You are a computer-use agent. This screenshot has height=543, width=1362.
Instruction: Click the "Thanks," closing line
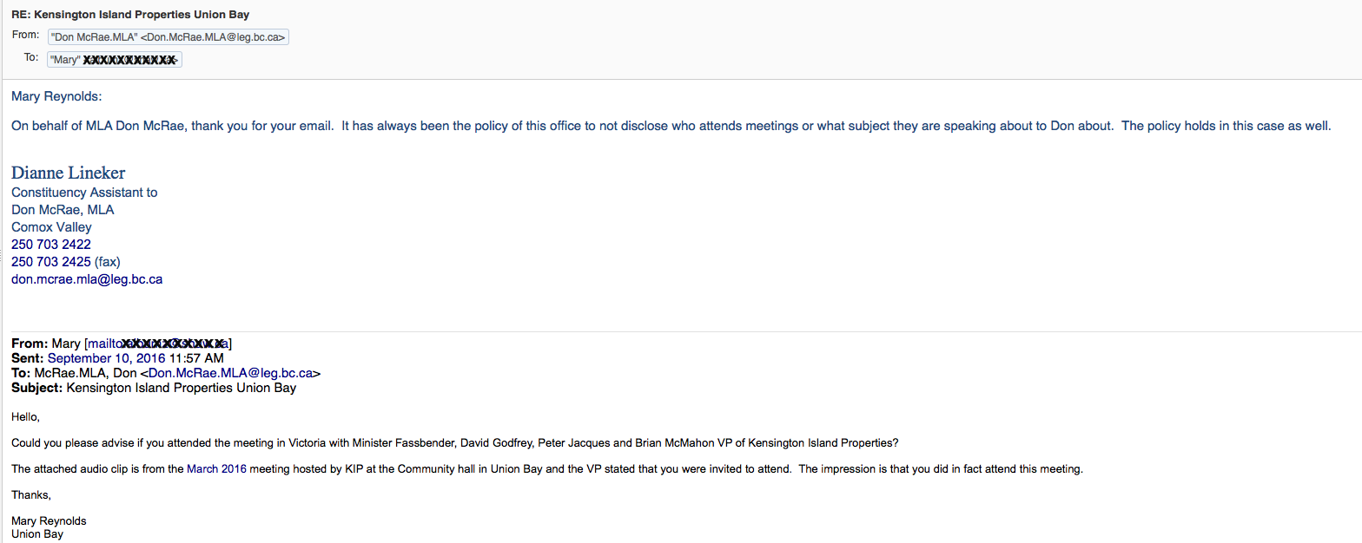pyautogui.click(x=31, y=494)
